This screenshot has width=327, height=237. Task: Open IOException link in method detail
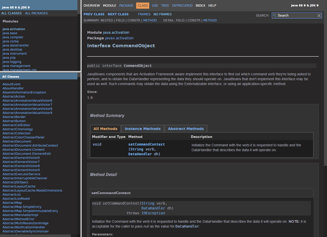point(153,213)
